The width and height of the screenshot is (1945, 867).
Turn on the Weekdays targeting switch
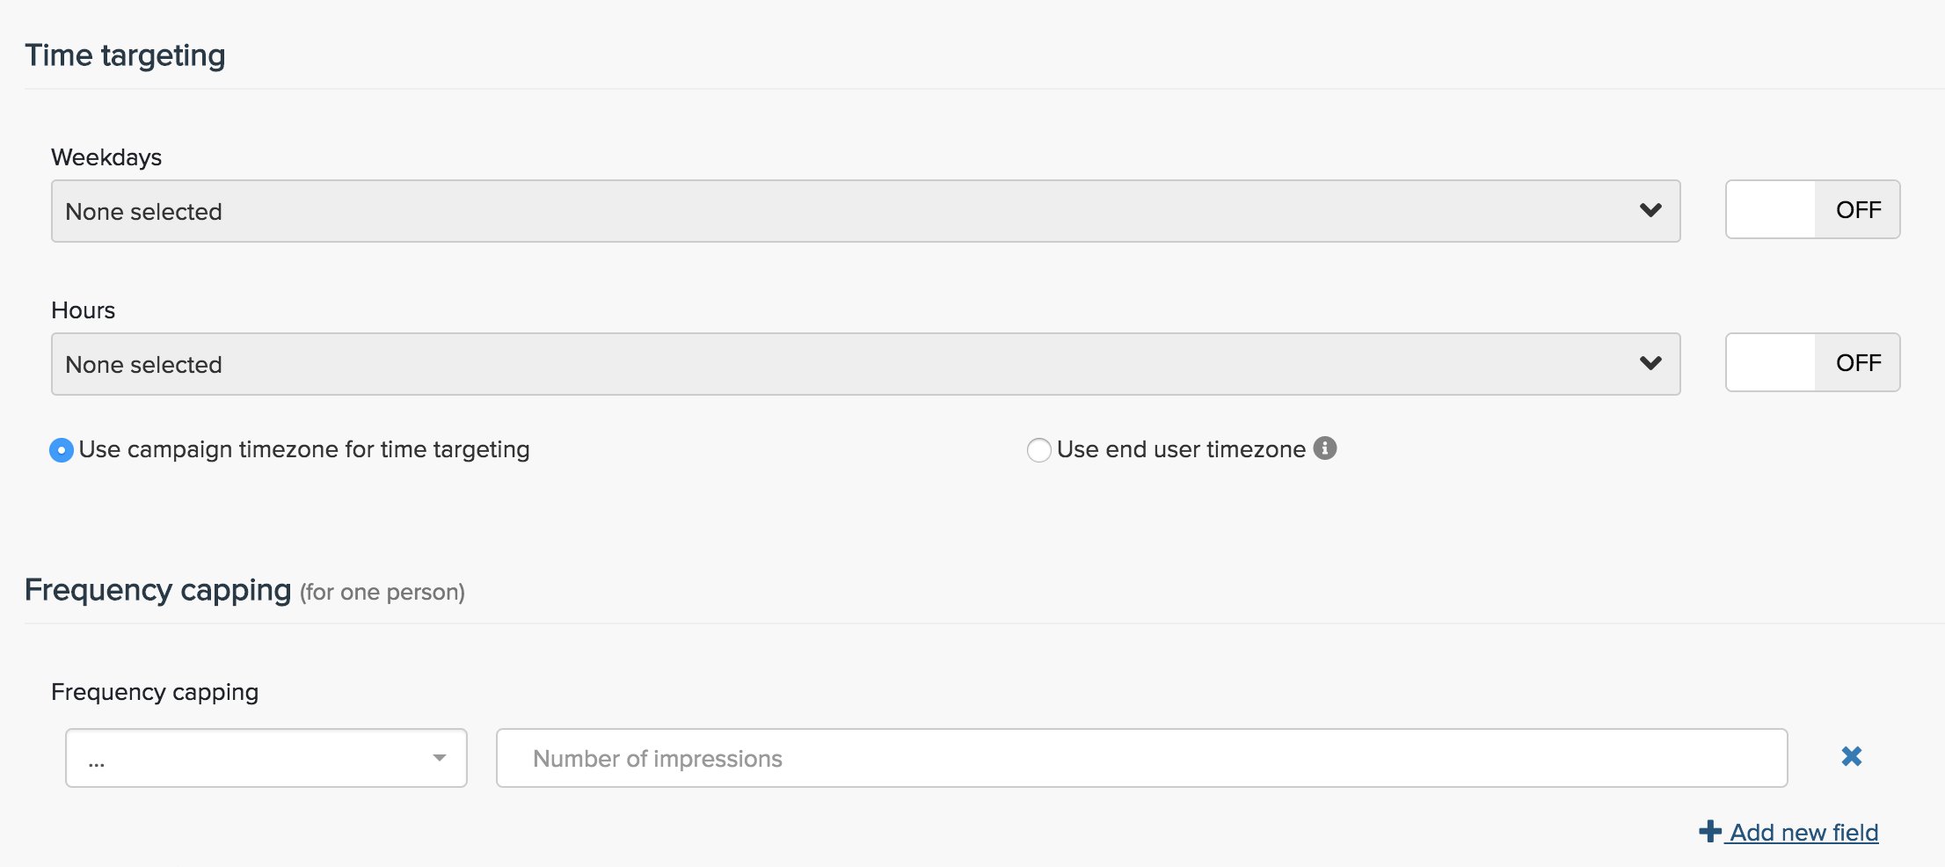coord(1812,210)
